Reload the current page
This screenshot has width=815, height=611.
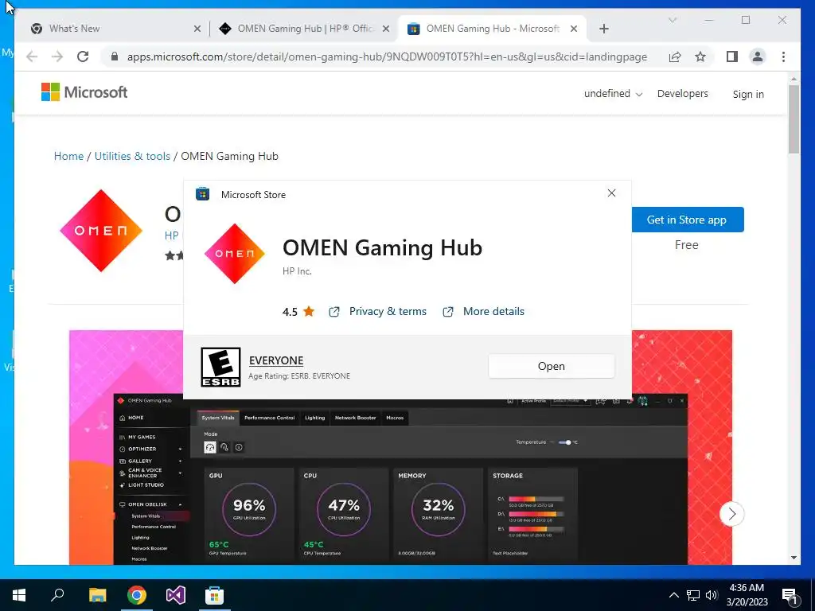[83, 56]
